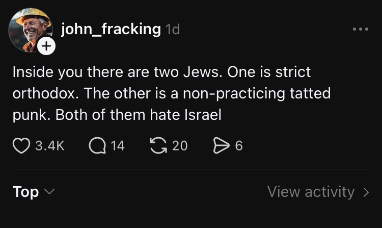Click the post's last line ending "Israel"
This screenshot has height=228, width=382.
(117, 115)
